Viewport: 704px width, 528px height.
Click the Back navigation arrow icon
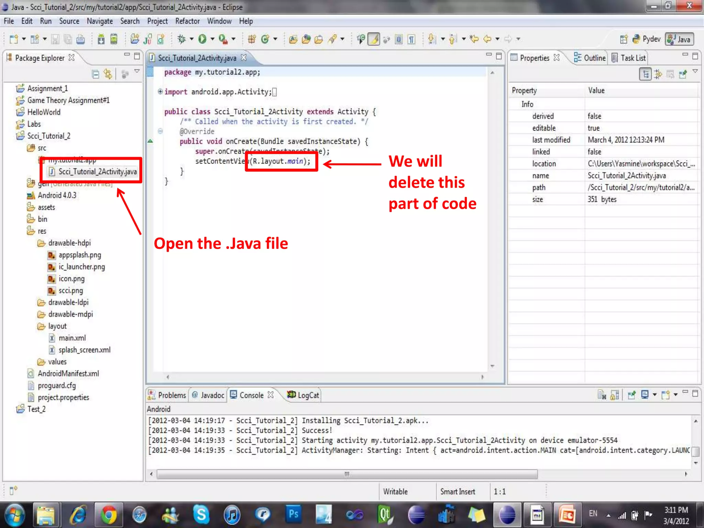click(x=487, y=39)
